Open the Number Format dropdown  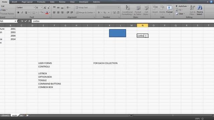pos(119,7)
